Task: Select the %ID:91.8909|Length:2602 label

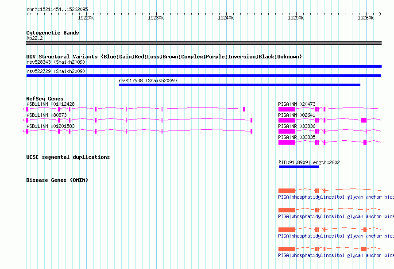Action: [309, 162]
